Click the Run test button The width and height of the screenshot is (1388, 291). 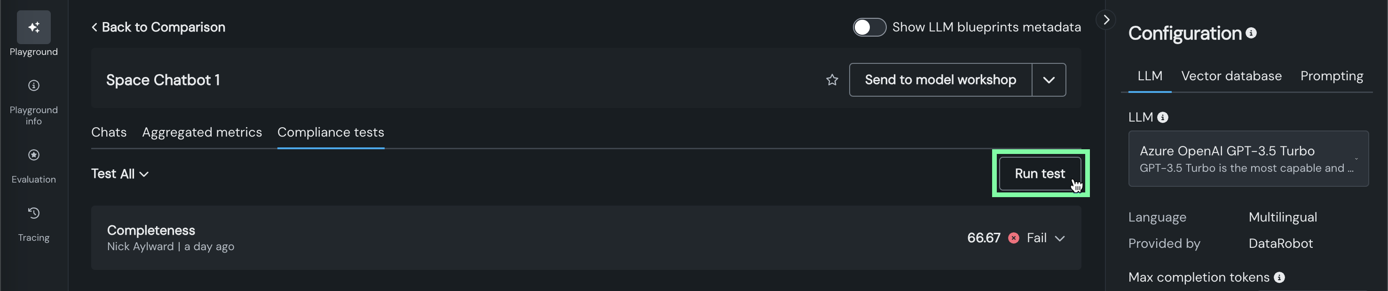(1040, 174)
